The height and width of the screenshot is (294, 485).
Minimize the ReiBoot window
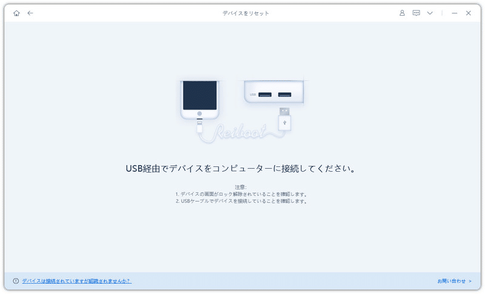[454, 13]
